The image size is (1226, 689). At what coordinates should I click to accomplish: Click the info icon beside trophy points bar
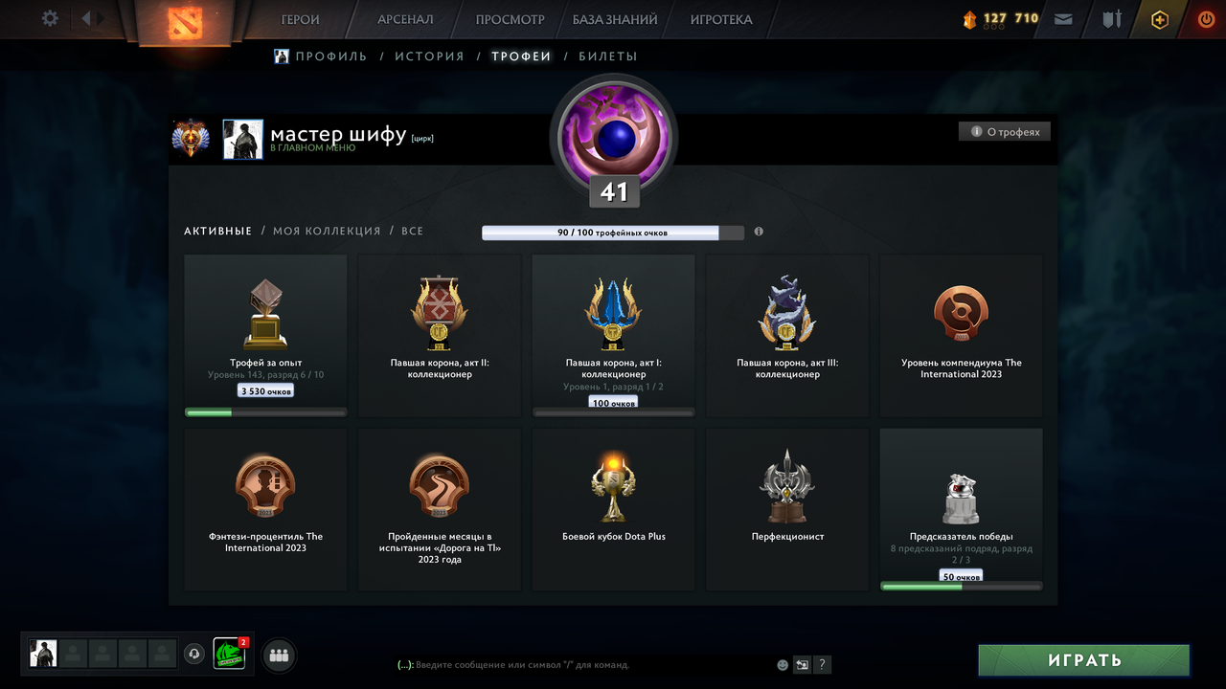(x=759, y=232)
